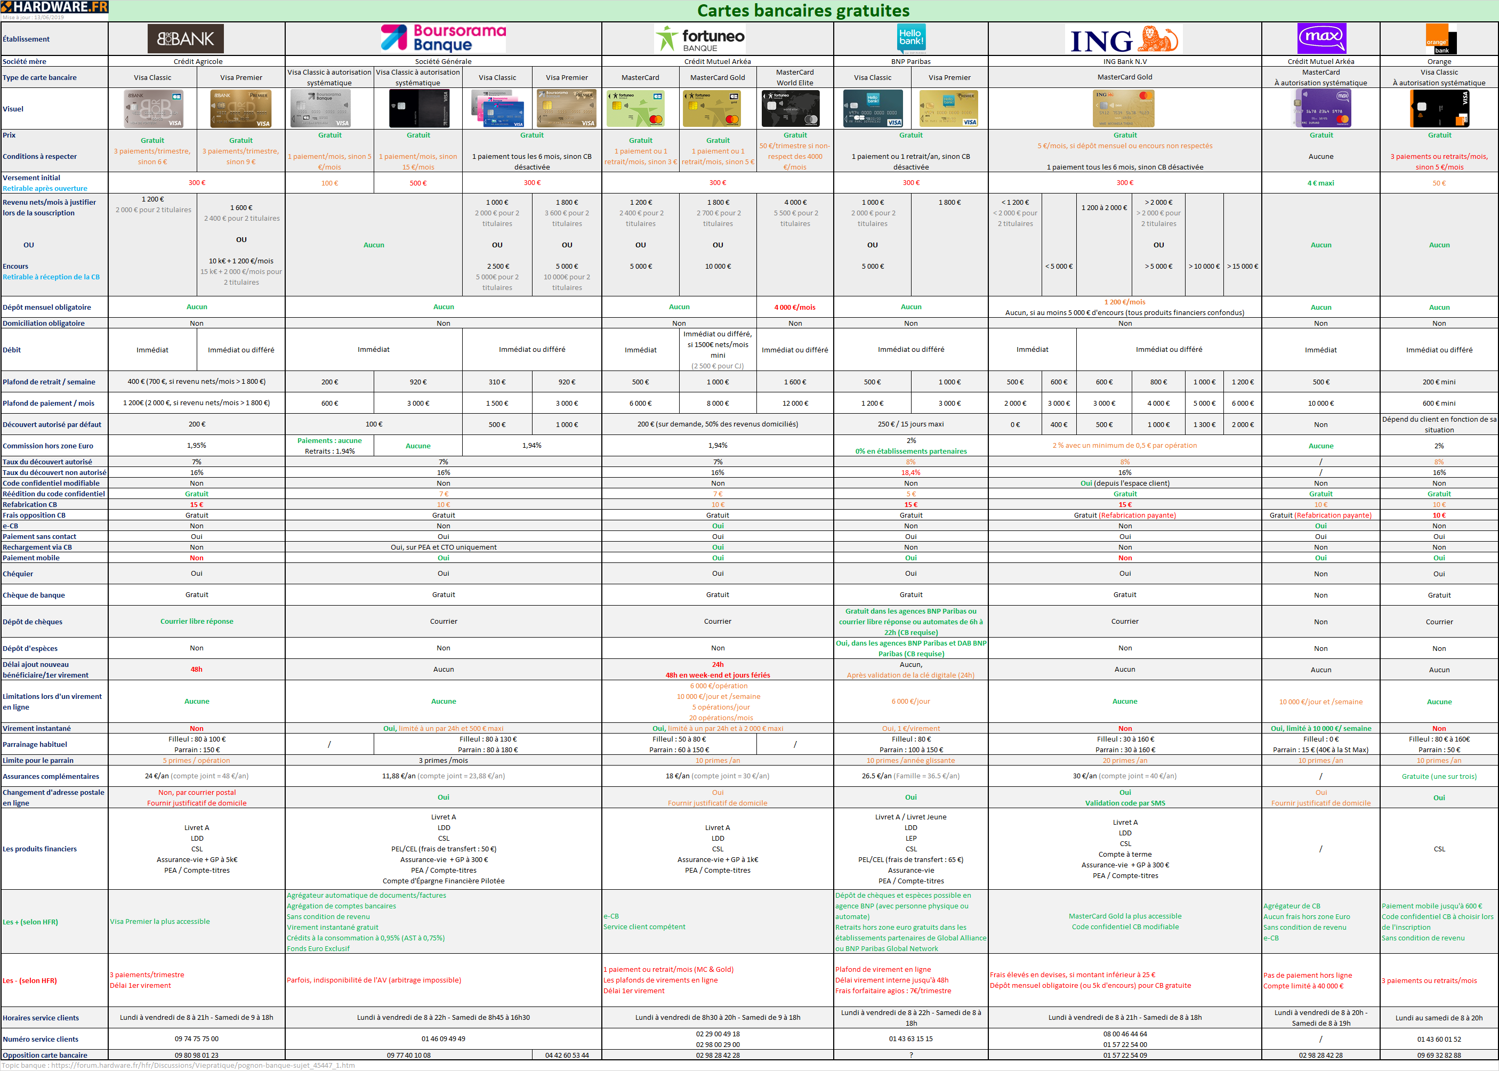The width and height of the screenshot is (1499, 1071).
Task: Click the 'Virement instantané' row label
Action: [x=37, y=728]
